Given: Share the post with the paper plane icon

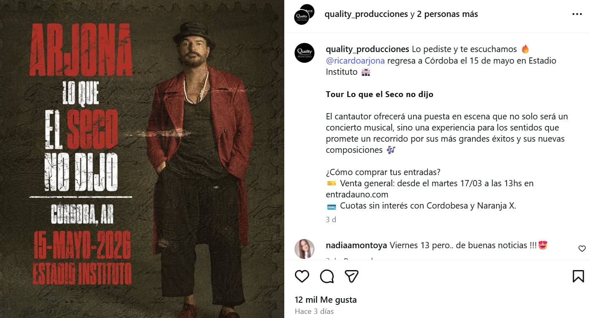Looking at the screenshot, I should (x=351, y=276).
